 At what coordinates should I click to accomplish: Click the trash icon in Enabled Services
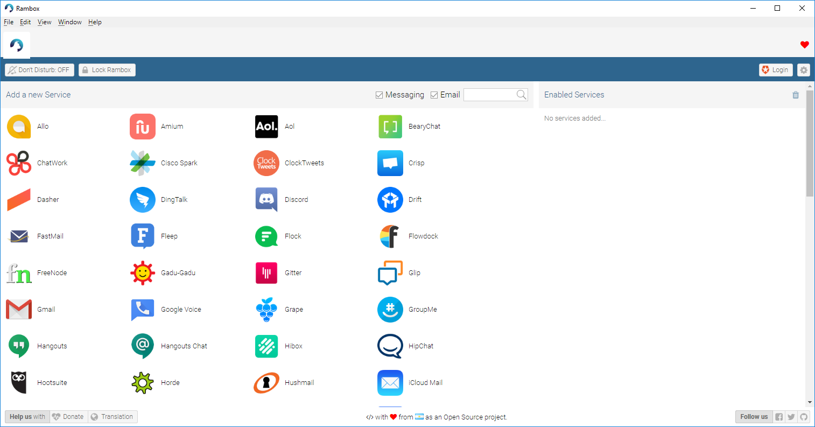pos(796,95)
